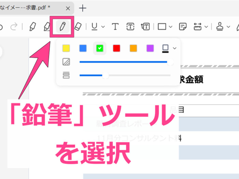Select the text box tool
Image resolution: width=239 pixels, height=179 pixels.
click(x=130, y=27)
